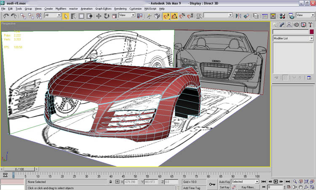Image resolution: width=316 pixels, height=190 pixels.
Task: Activate the Select and Move tool
Action: 99,16
